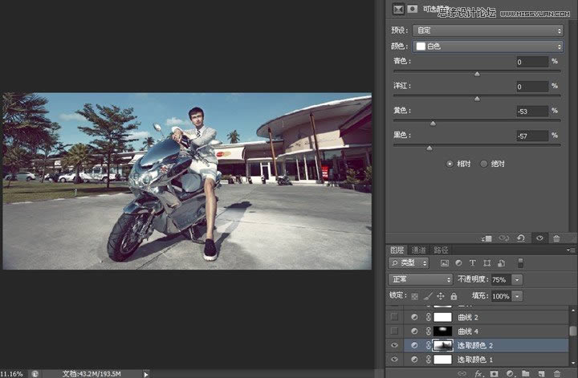578x378 pixels.
Task: Open 填充 fill slider arrow
Action: pyautogui.click(x=517, y=296)
